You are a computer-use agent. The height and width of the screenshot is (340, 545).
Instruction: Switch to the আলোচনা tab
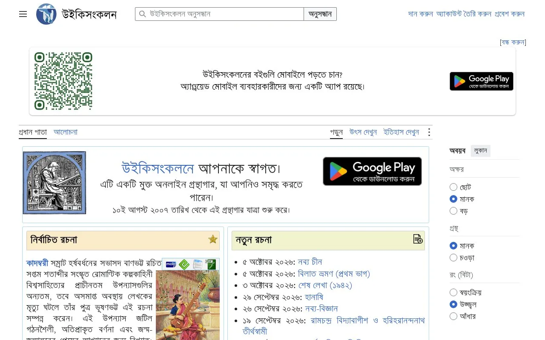click(66, 132)
